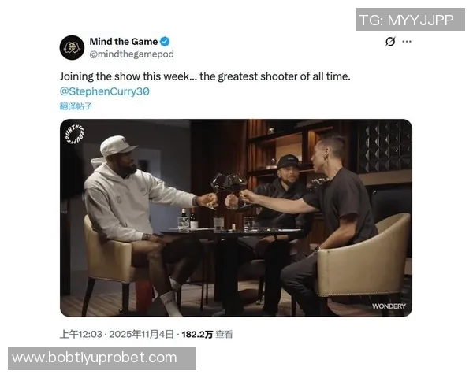Click the 翻译帖子 translate link
This screenshot has height=378, width=473.
76,106
